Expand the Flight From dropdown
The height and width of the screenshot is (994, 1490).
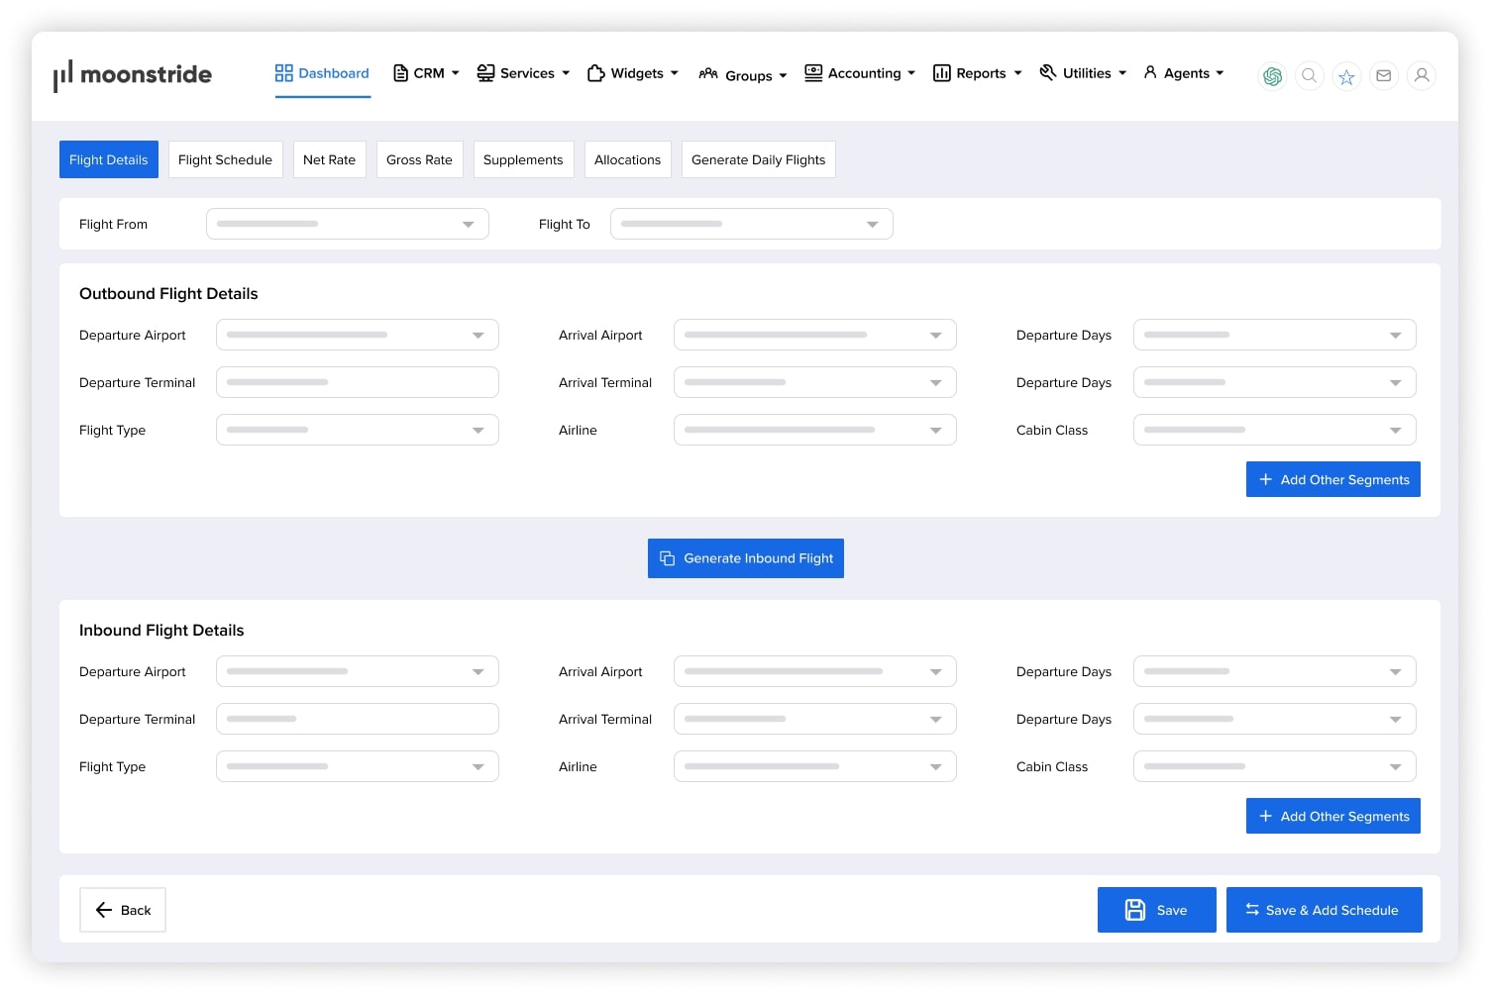tap(347, 224)
